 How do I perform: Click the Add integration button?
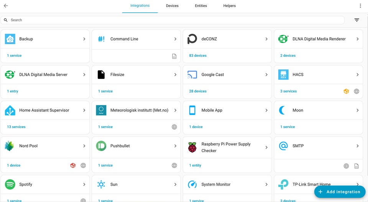340,192
